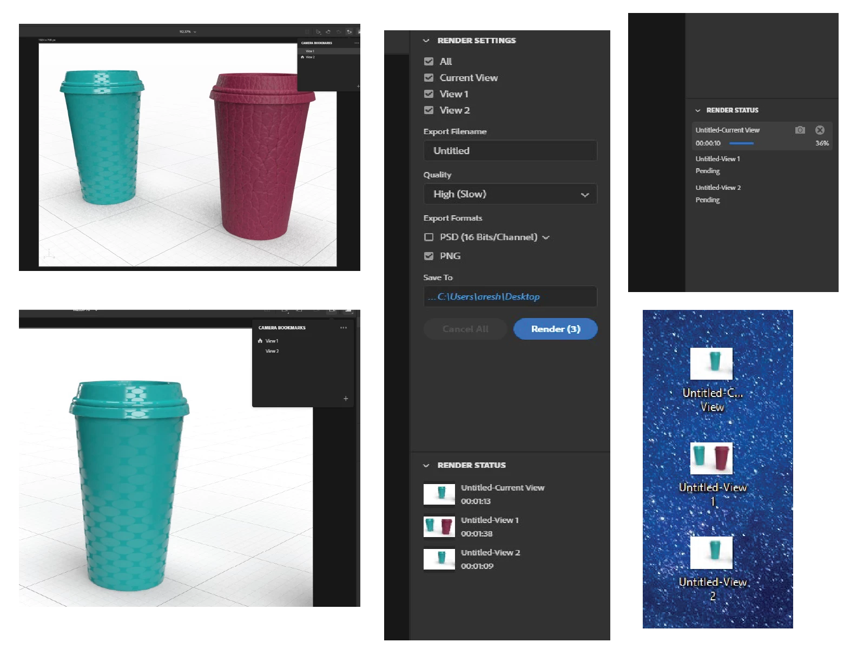
Task: Click the 00:01:38 render time text
Action: coord(477,533)
